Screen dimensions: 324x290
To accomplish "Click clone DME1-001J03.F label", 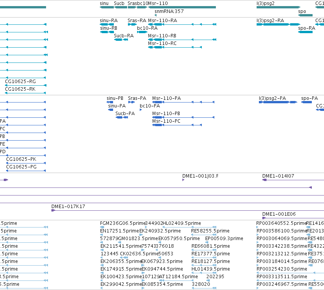I will point(200,176).
